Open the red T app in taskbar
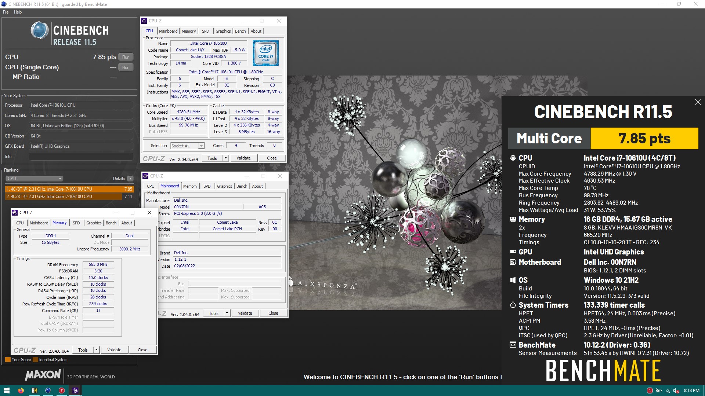 tap(61, 390)
